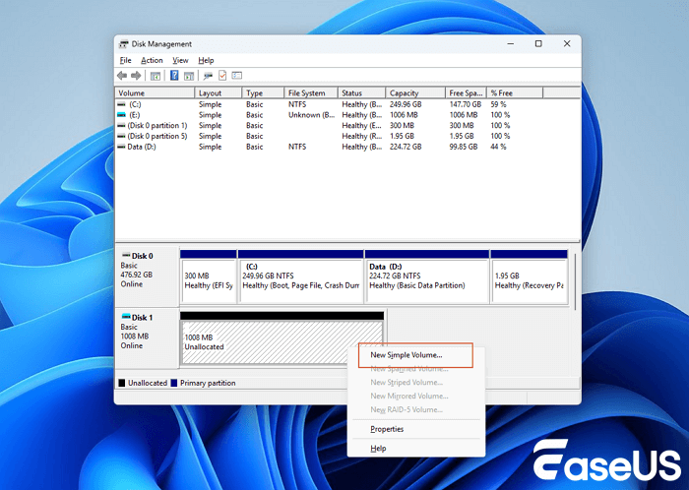Click the Disk 0 drive icon in the graphical view
The image size is (689, 490).
tap(126, 256)
